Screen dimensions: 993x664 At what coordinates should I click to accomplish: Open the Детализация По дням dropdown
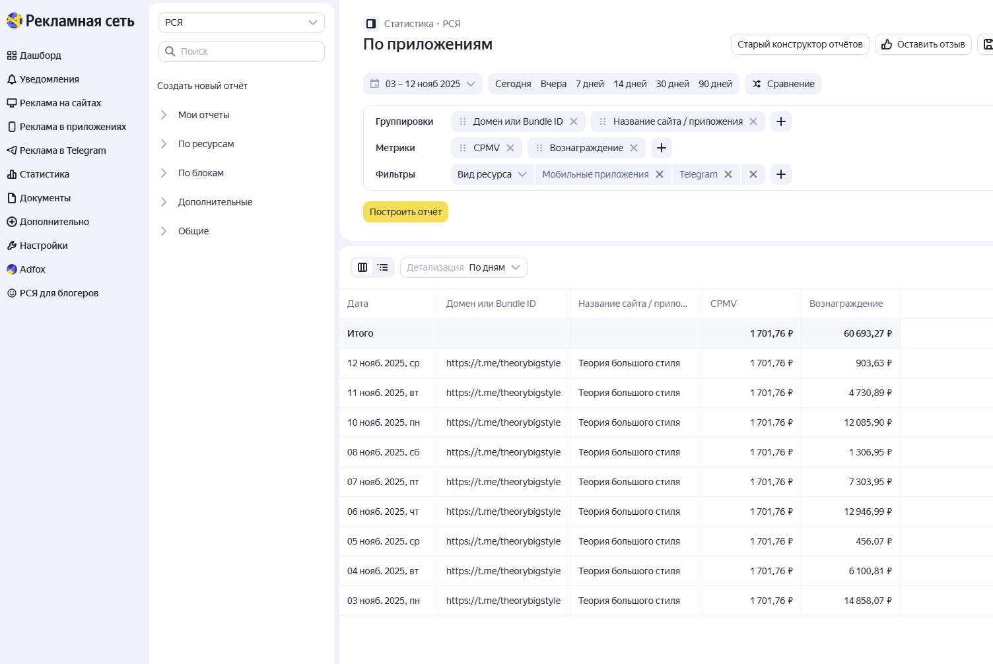click(463, 267)
